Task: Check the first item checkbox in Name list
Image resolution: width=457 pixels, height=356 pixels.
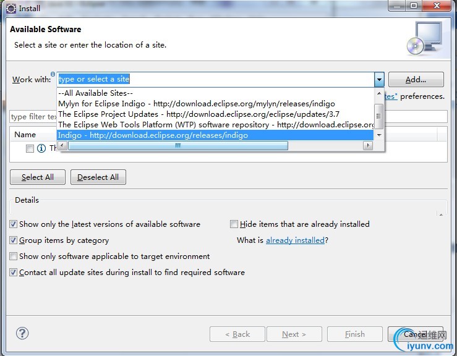Action: 30,148
